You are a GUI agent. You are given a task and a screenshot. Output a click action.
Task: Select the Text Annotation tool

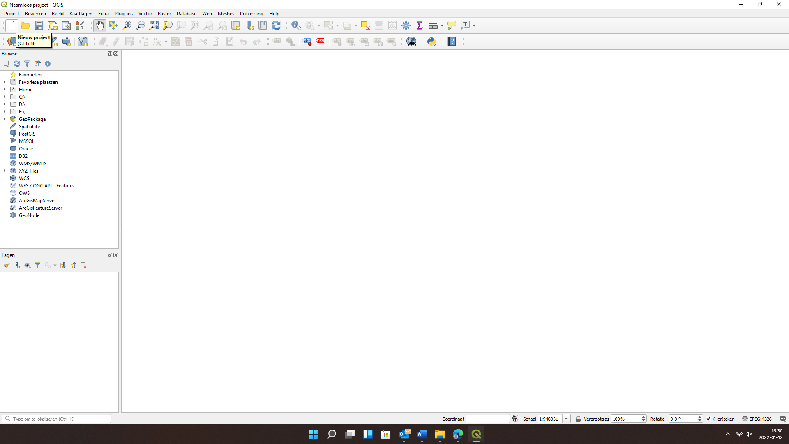click(x=465, y=25)
